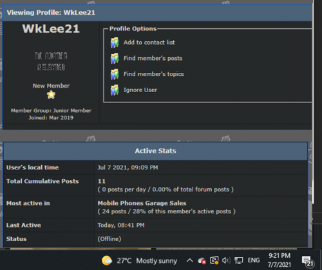
Task: Click the tray icon with the orange dot
Action: pos(214,260)
